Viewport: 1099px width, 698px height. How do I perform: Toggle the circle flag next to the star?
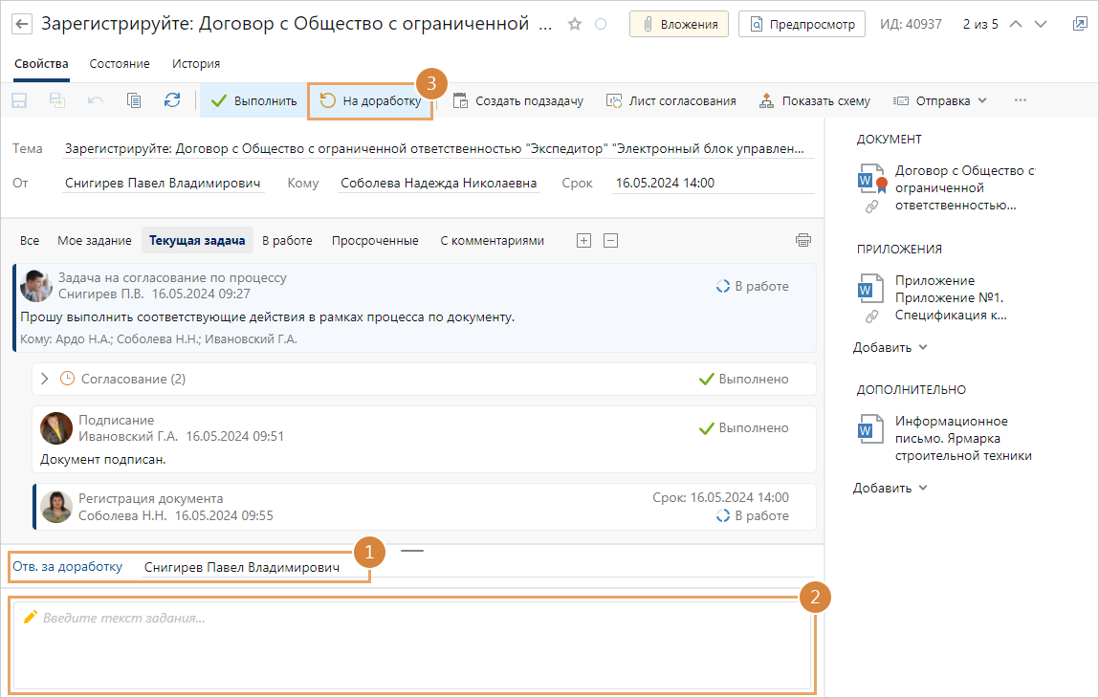(x=601, y=24)
